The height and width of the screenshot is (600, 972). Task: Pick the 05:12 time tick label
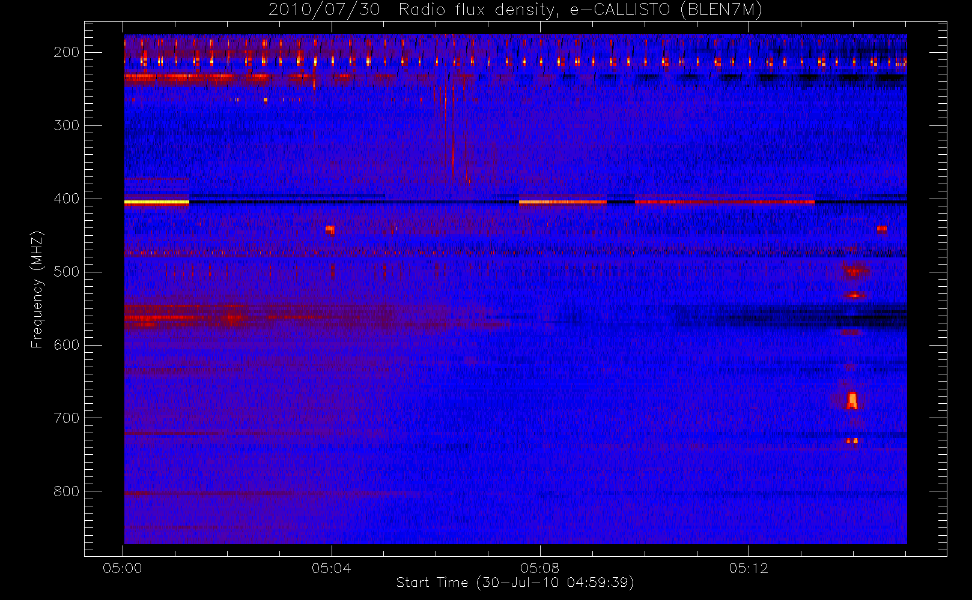749,568
